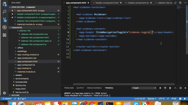Change end of line sequence LF

[x=168, y=99]
